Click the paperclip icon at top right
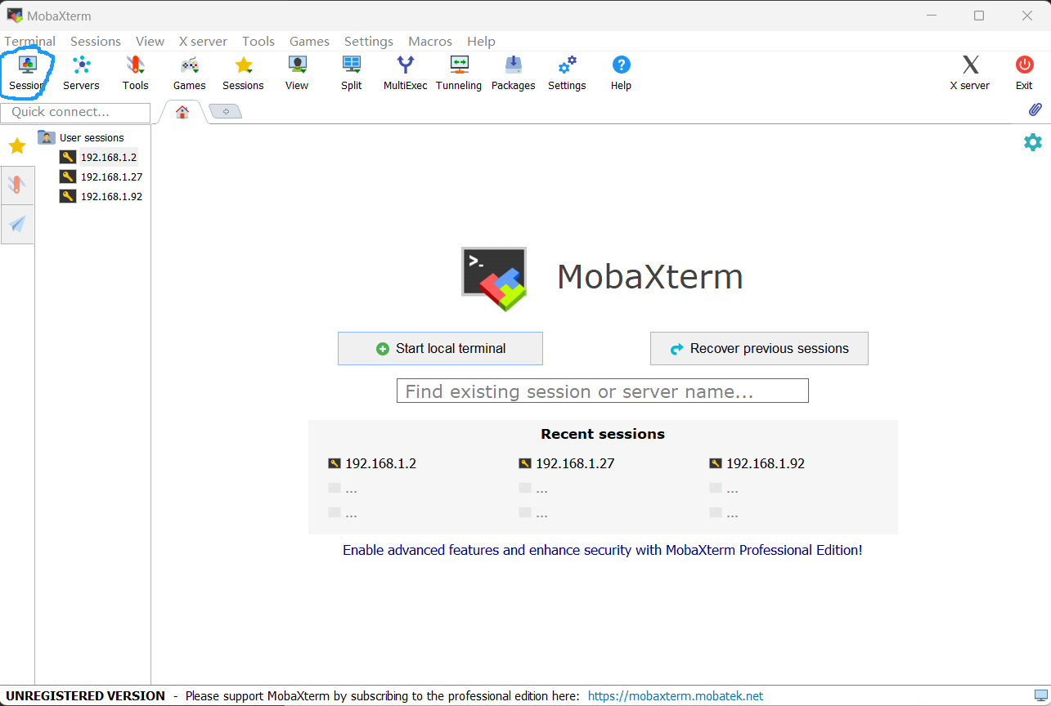The height and width of the screenshot is (706, 1051). 1035,109
